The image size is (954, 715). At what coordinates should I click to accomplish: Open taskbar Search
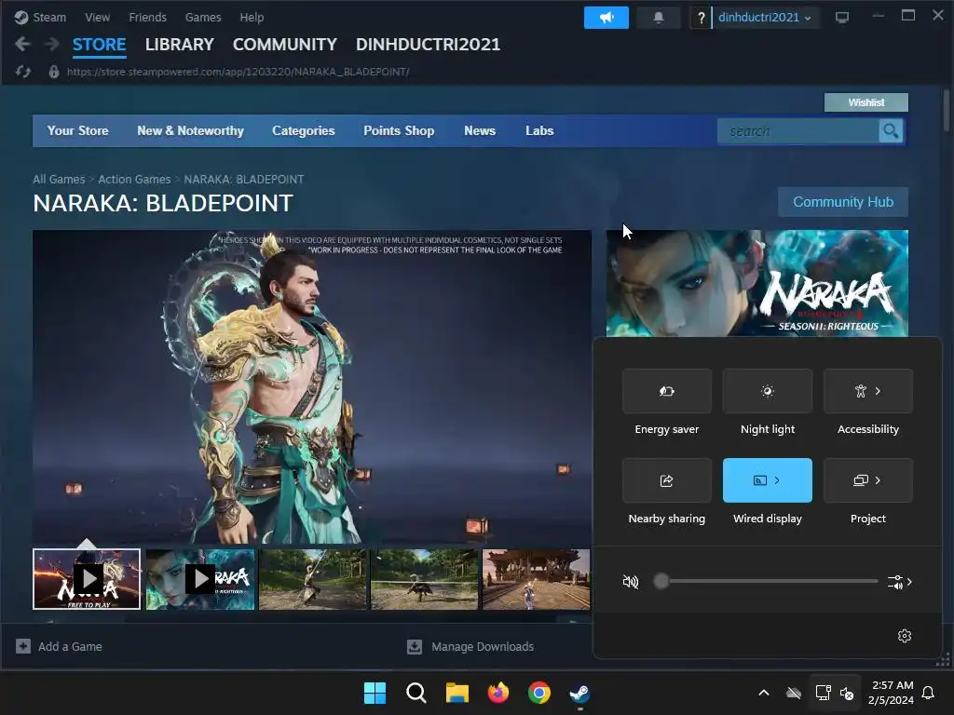pos(416,693)
